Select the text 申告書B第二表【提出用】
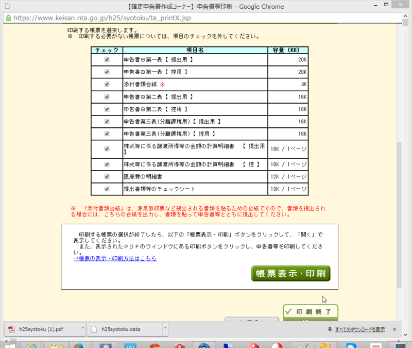This screenshot has width=412, height=348. [159, 97]
